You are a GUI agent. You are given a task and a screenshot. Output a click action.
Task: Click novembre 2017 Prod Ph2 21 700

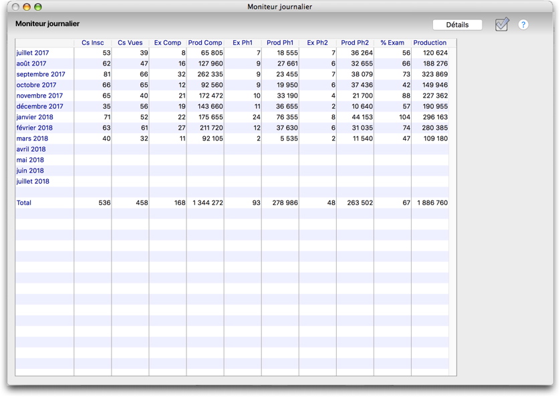(x=362, y=96)
